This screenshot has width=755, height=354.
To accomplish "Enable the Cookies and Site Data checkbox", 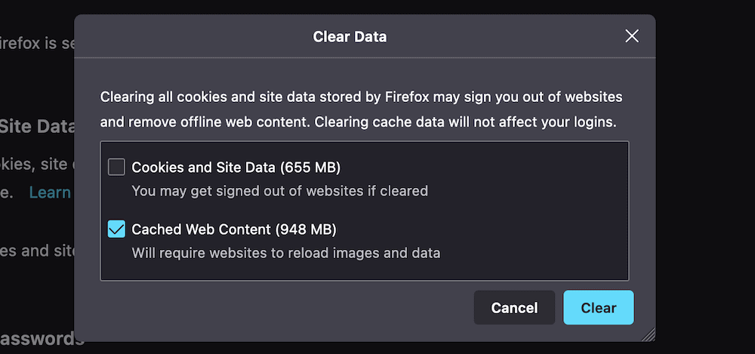I will coord(116,167).
